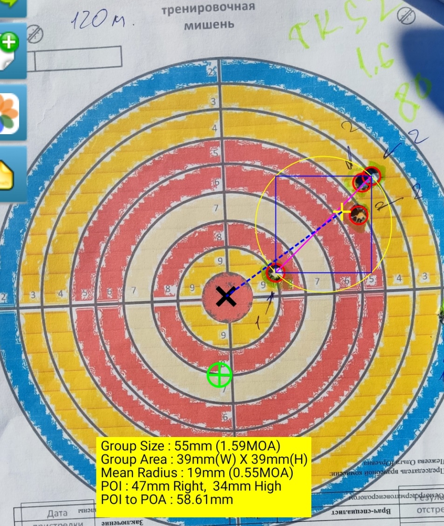Tap the POI to POA 58.61mm line
This screenshot has width=444, height=526.
(167, 500)
